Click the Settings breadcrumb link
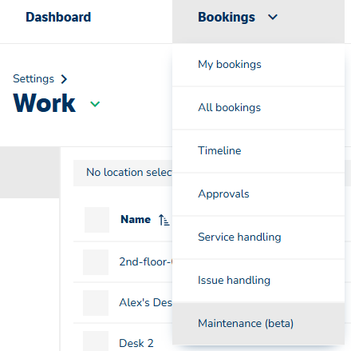Screen dimensions: 351x351 pyautogui.click(x=34, y=79)
